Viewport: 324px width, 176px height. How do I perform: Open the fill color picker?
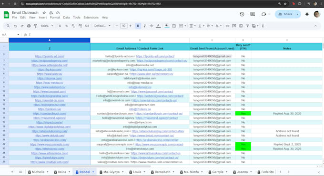point(167,26)
